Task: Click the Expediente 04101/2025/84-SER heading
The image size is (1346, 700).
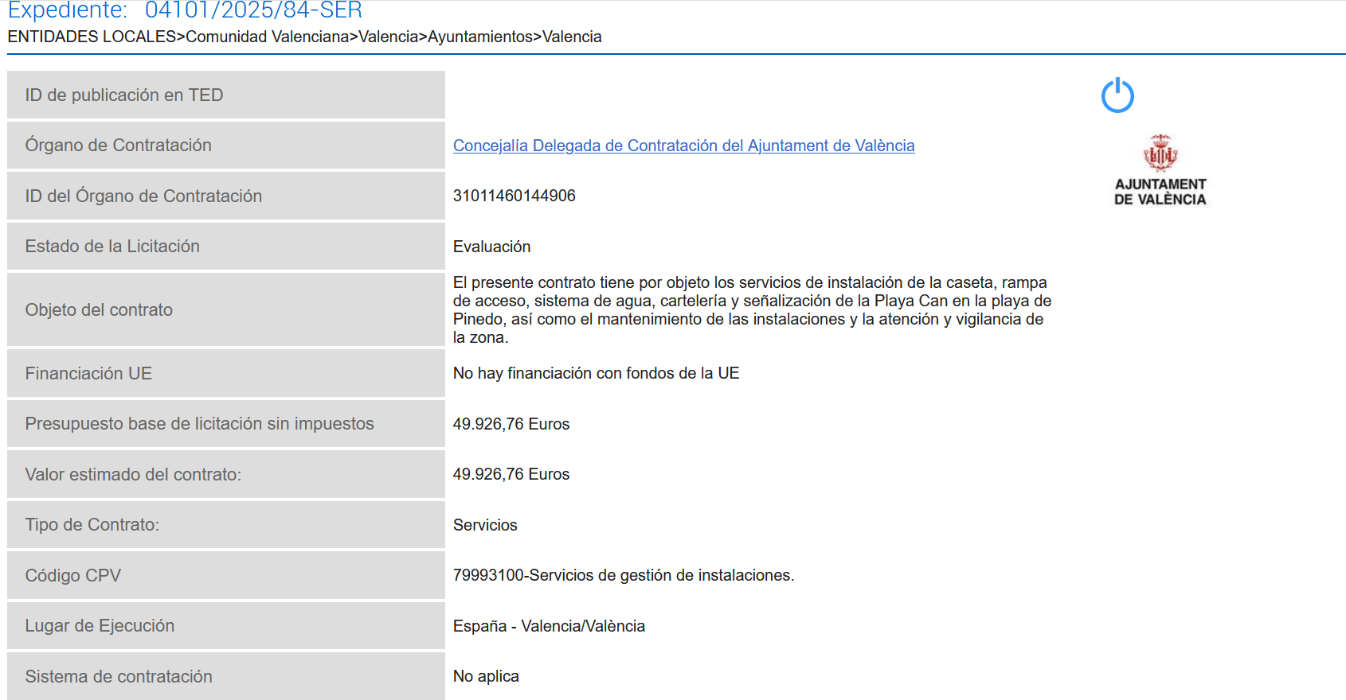Action: (x=185, y=10)
